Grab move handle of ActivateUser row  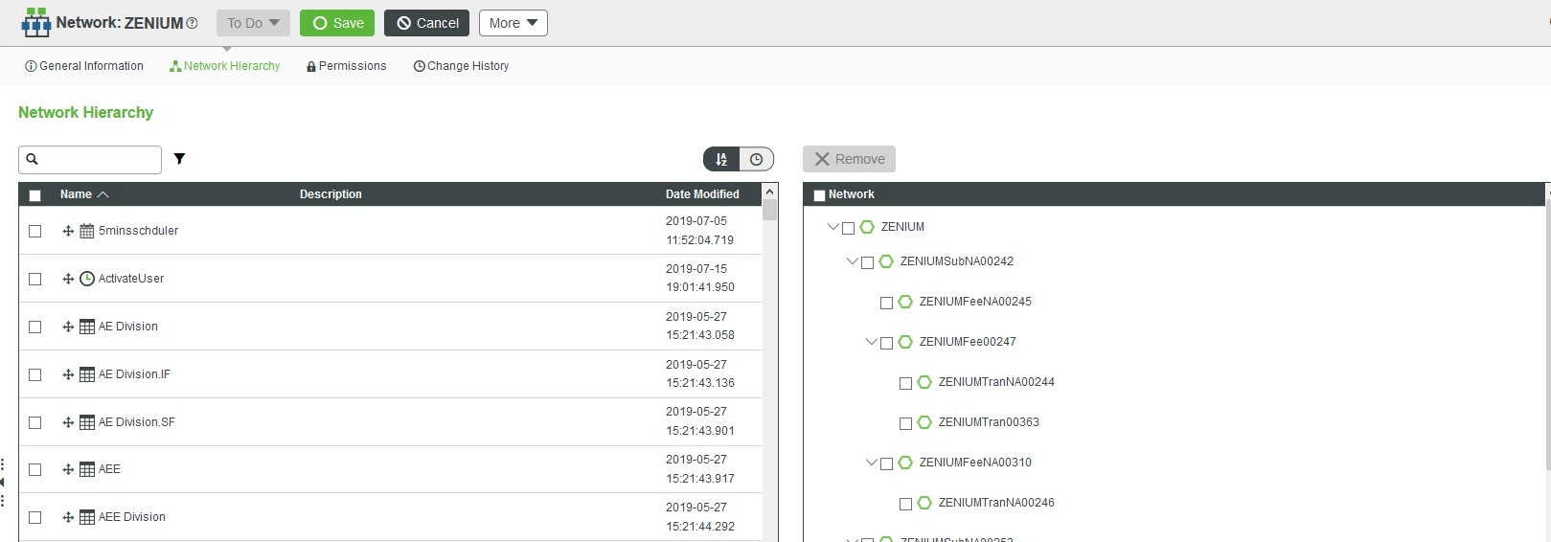[68, 279]
